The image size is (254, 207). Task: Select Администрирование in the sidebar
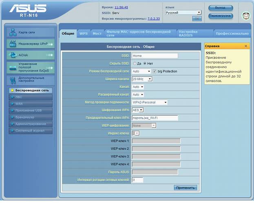(x=31, y=124)
